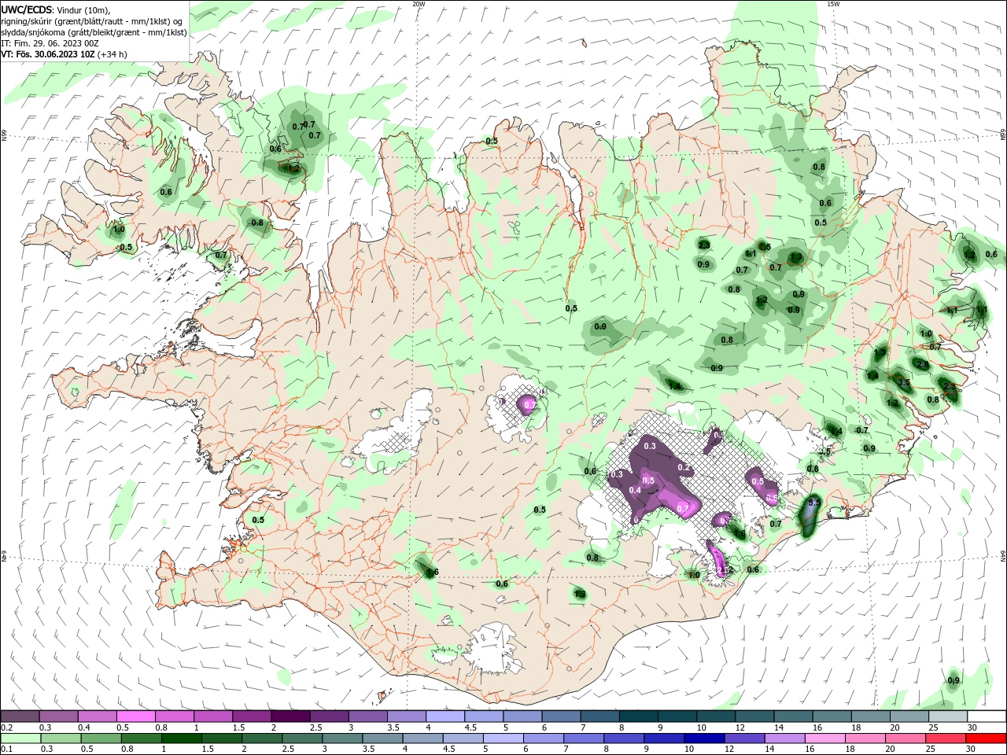Pick upper-scale lavender swatch between 4 and 4.5
This screenshot has height=755, width=1007.
pyautogui.click(x=445, y=716)
